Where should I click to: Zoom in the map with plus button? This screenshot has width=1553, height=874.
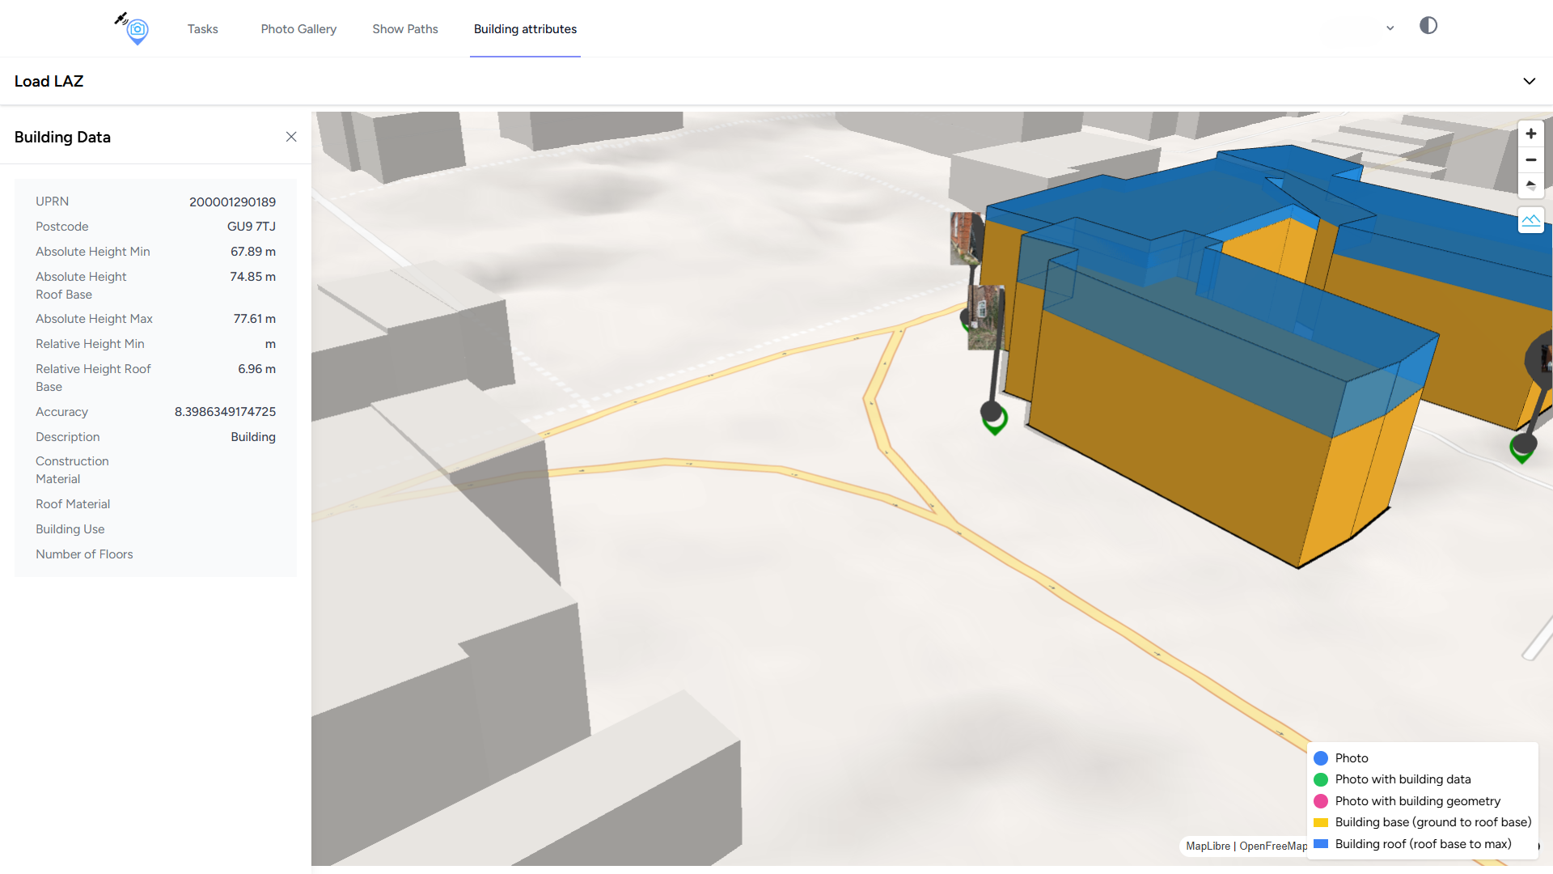click(x=1530, y=134)
